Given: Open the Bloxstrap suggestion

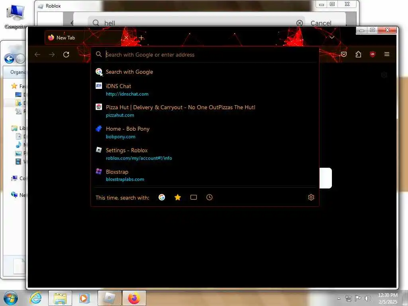Looking at the screenshot, I should 205,175.
